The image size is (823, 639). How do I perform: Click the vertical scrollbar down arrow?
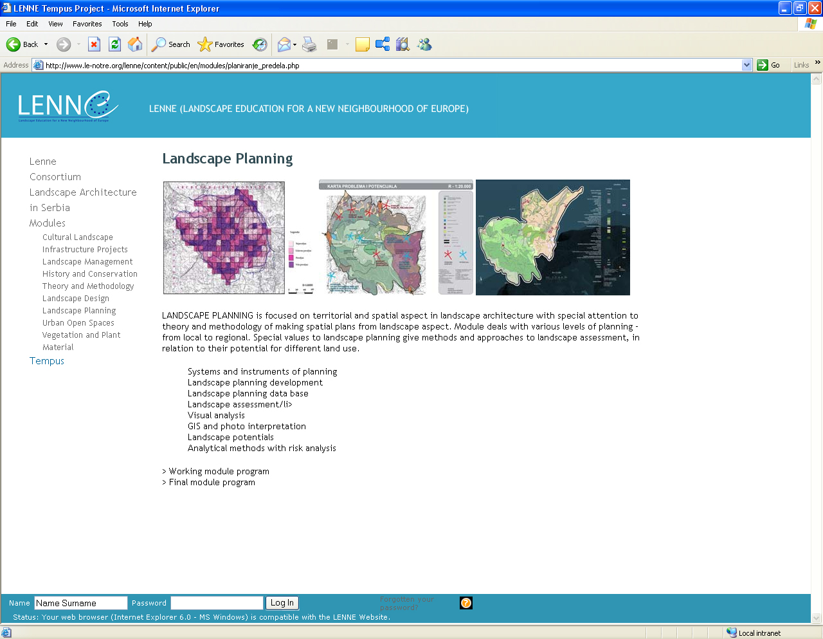click(817, 618)
